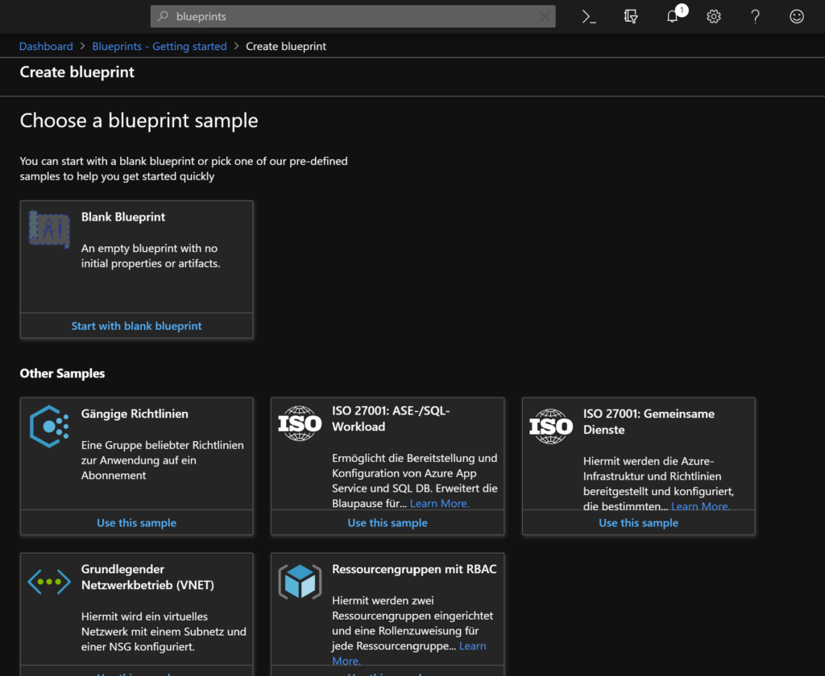
Task: Use this sample for Gängige Richtlinien
Action: [x=136, y=523]
